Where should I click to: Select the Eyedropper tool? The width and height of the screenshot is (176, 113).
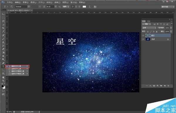3,31
